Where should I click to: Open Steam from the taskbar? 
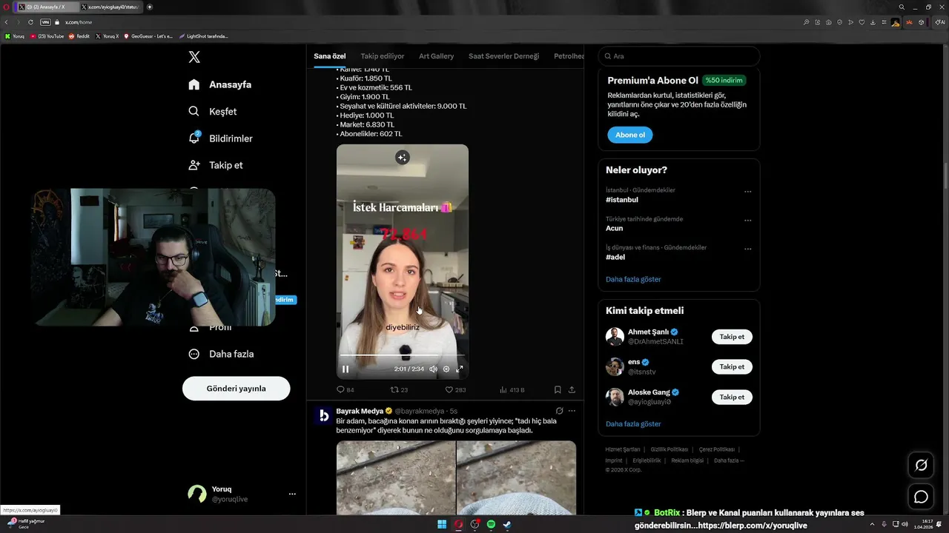[x=507, y=524]
